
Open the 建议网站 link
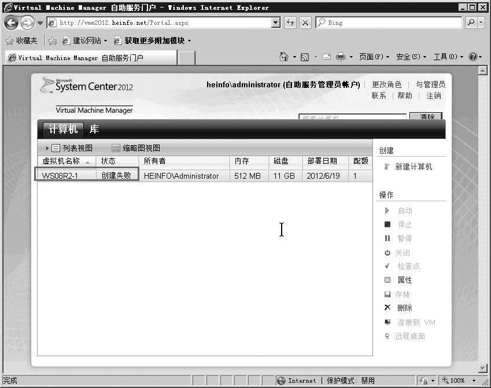(84, 40)
